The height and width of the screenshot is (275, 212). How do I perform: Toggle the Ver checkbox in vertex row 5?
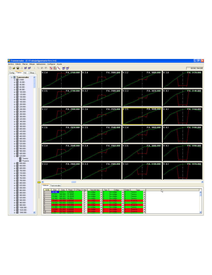click(x=85, y=201)
